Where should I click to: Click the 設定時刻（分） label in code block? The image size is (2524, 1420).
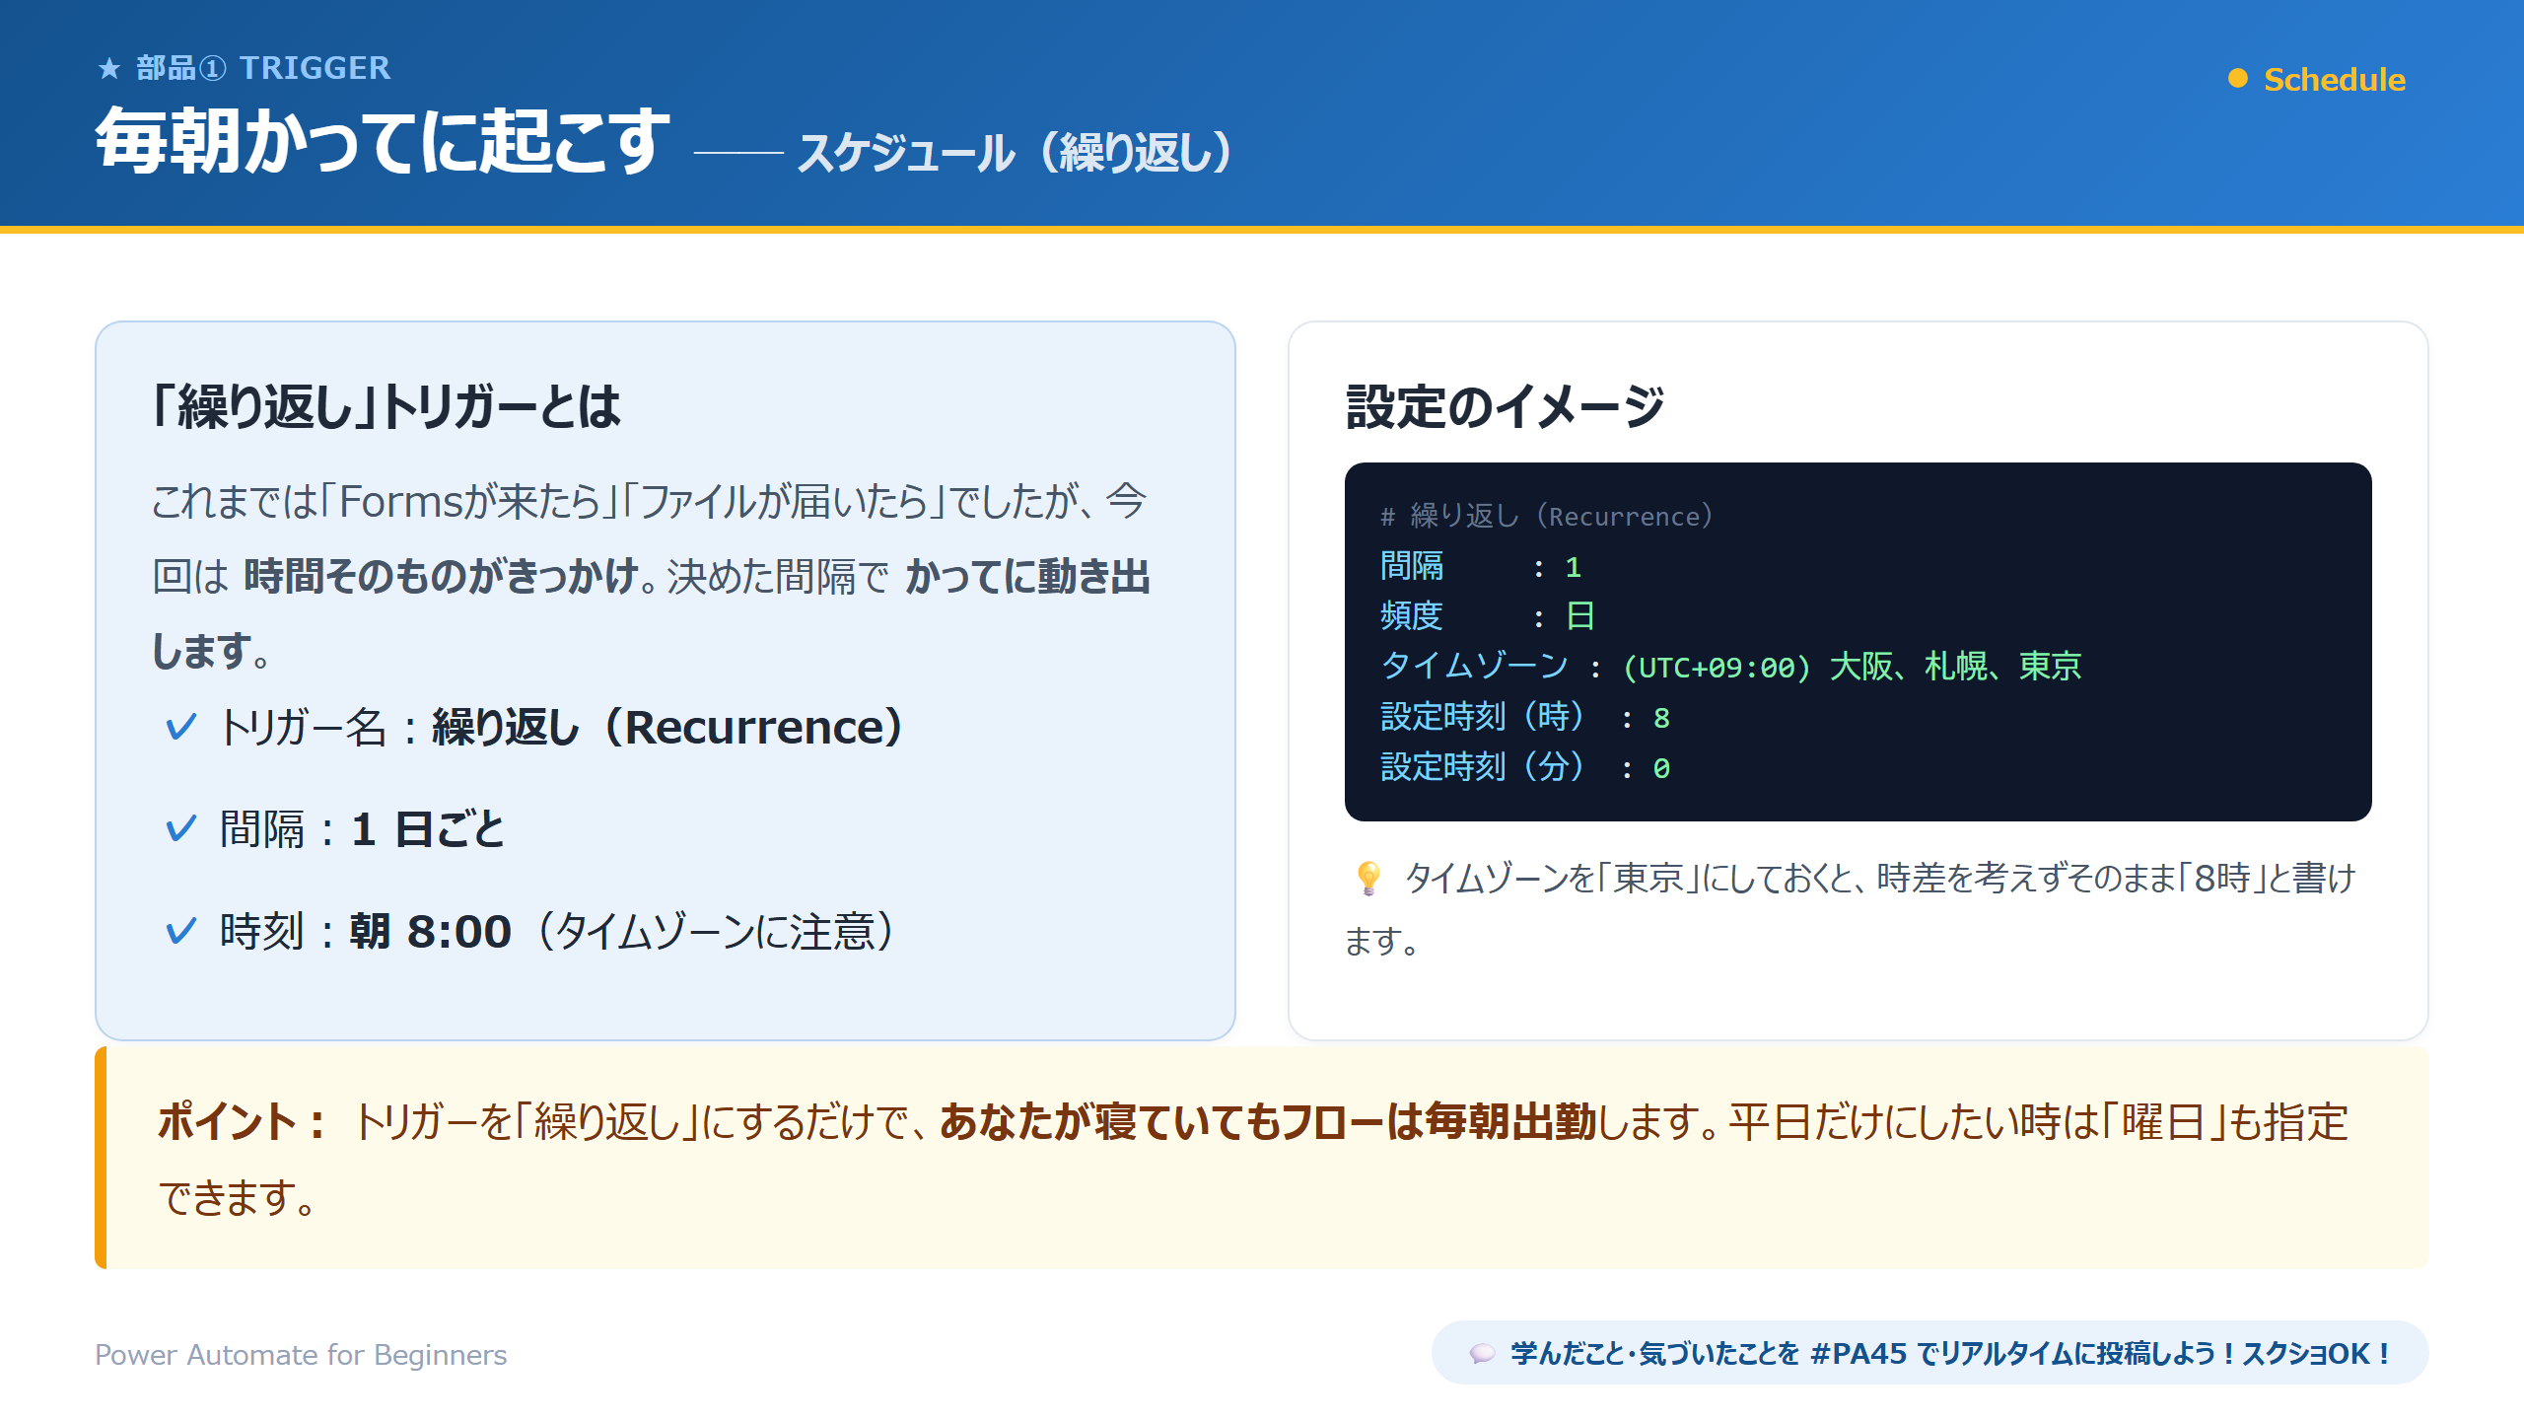click(1483, 768)
